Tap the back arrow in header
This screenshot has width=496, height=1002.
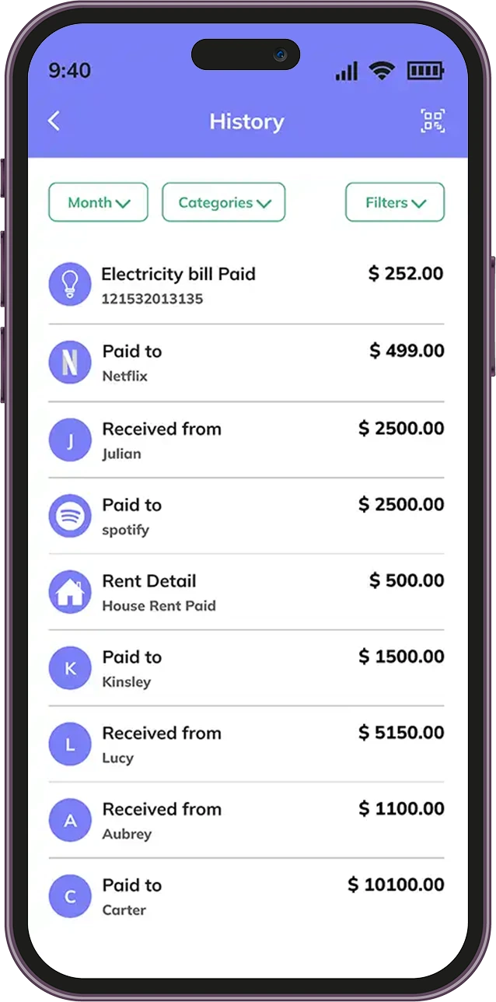pos(54,121)
